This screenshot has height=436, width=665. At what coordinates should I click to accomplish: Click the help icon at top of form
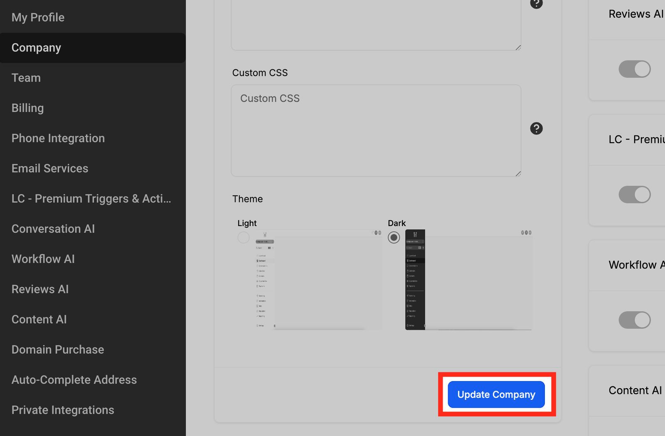click(536, 3)
